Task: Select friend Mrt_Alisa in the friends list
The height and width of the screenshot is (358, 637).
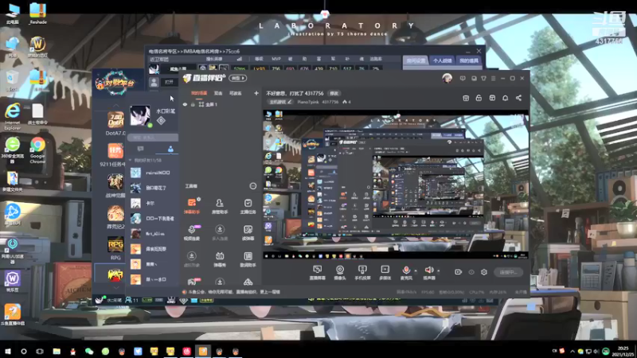Action: click(x=153, y=234)
